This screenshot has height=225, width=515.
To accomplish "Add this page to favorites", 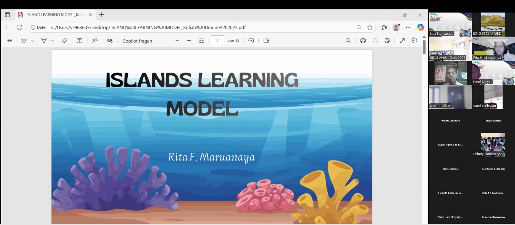I will click(x=370, y=28).
